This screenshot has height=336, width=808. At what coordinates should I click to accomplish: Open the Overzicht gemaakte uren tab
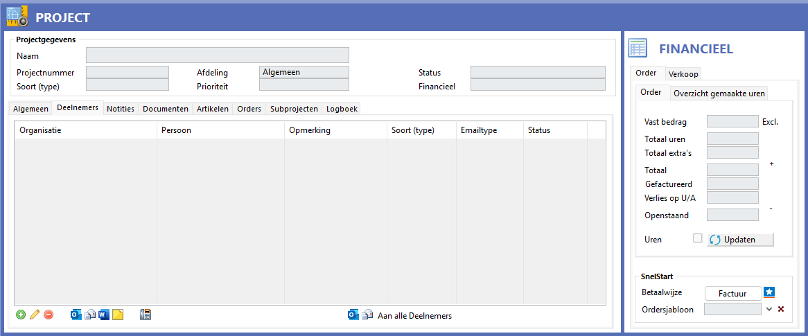tap(719, 94)
